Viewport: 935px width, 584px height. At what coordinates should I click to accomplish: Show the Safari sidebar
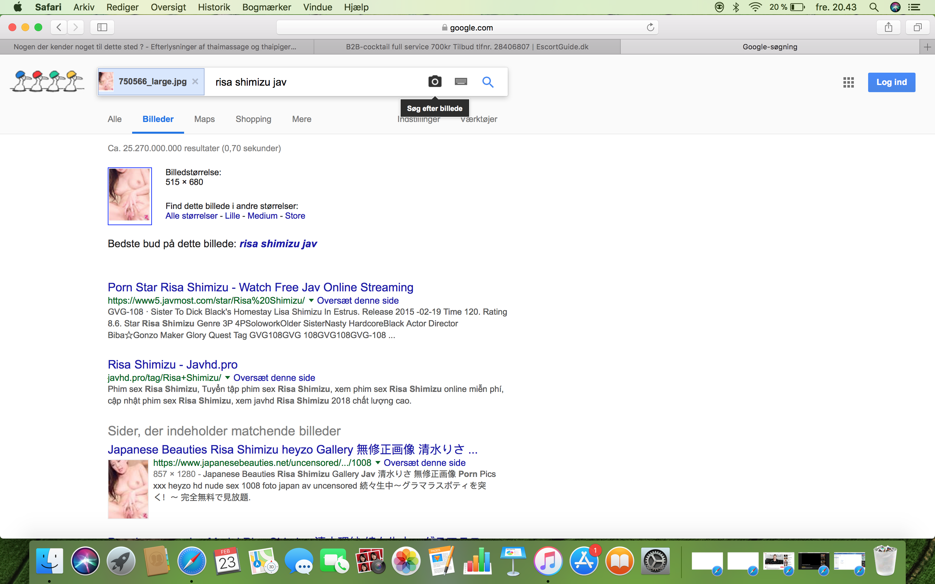tap(102, 27)
